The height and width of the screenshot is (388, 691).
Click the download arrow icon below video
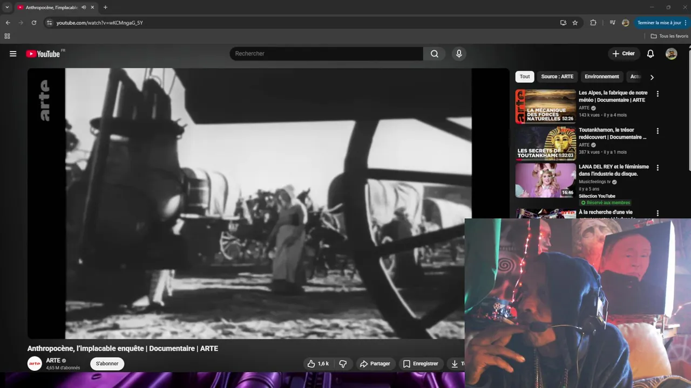[x=456, y=364]
